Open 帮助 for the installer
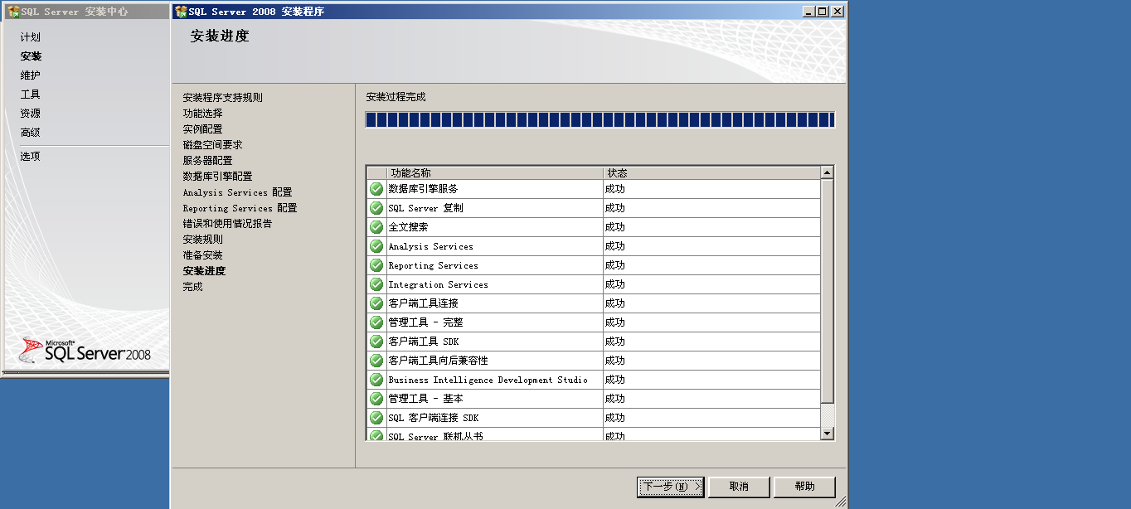The width and height of the screenshot is (1131, 509). coord(803,487)
